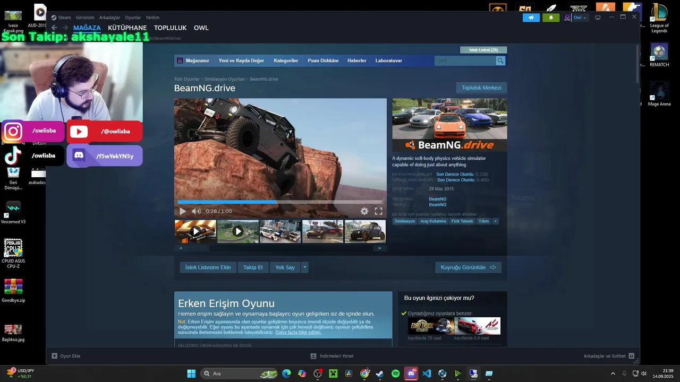This screenshot has width=680, height=382.
Task: Open Spotify from the taskbar
Action: (x=395, y=374)
